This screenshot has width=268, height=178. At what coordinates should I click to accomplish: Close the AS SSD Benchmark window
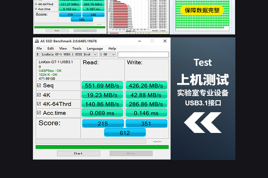coord(165,41)
